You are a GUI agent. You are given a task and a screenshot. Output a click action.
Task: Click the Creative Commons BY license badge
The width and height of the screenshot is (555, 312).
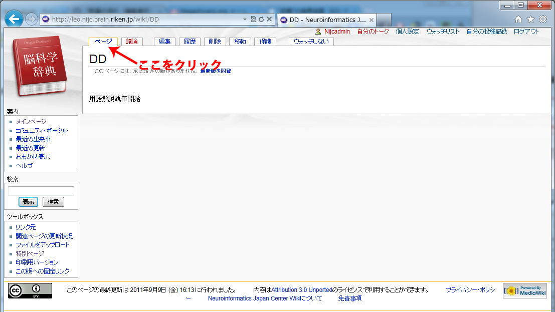[x=30, y=290]
